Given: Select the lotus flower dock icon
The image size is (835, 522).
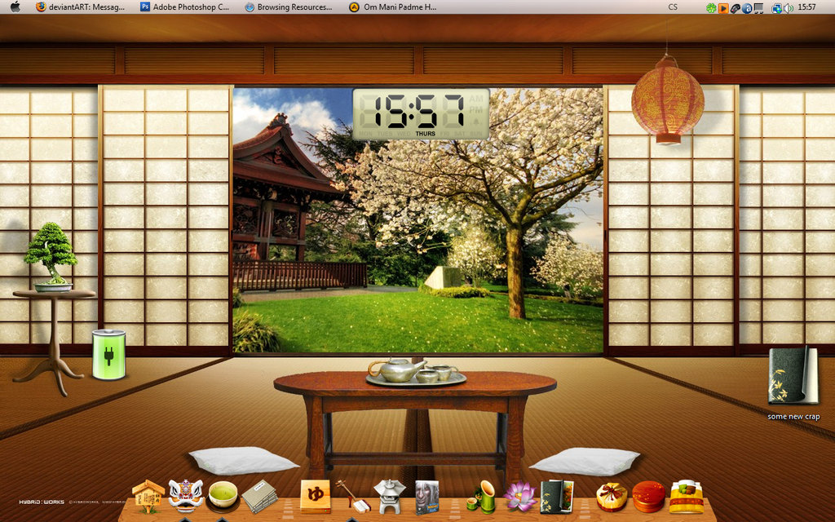Looking at the screenshot, I should pyautogui.click(x=521, y=498).
